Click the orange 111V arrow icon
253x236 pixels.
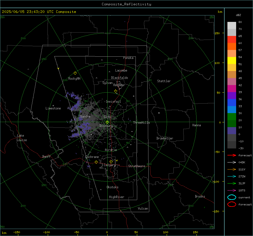[232, 169]
